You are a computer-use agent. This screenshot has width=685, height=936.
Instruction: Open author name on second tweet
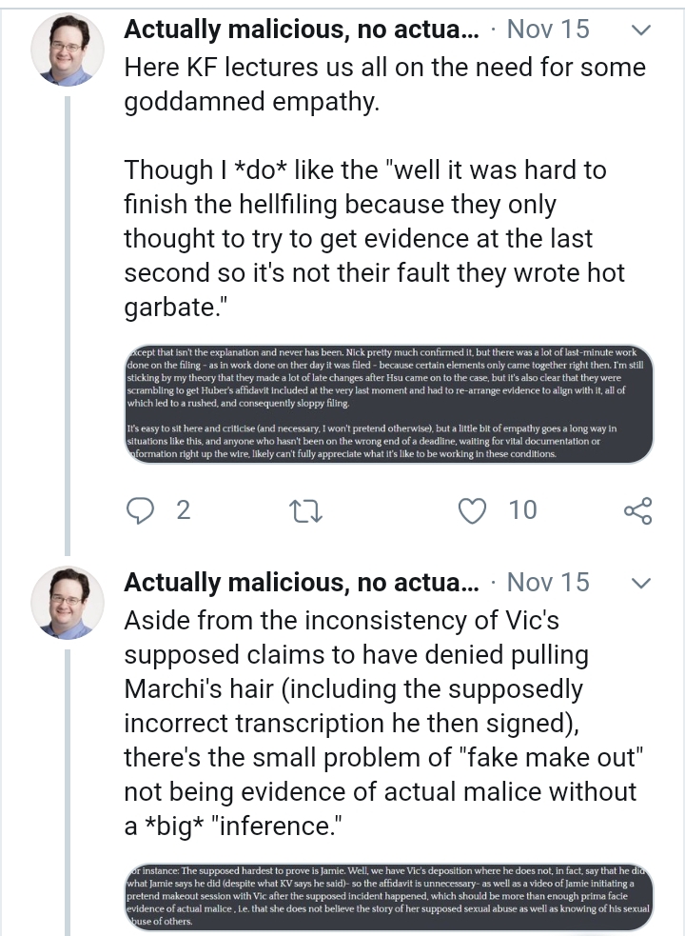point(302,583)
